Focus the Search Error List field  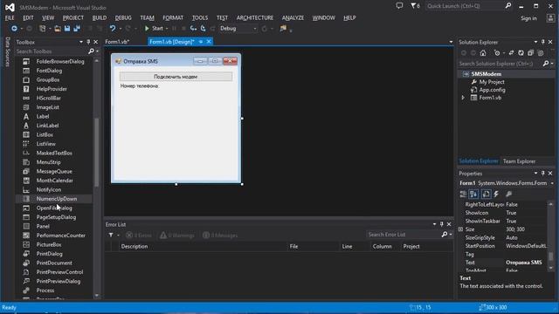tap(404, 235)
